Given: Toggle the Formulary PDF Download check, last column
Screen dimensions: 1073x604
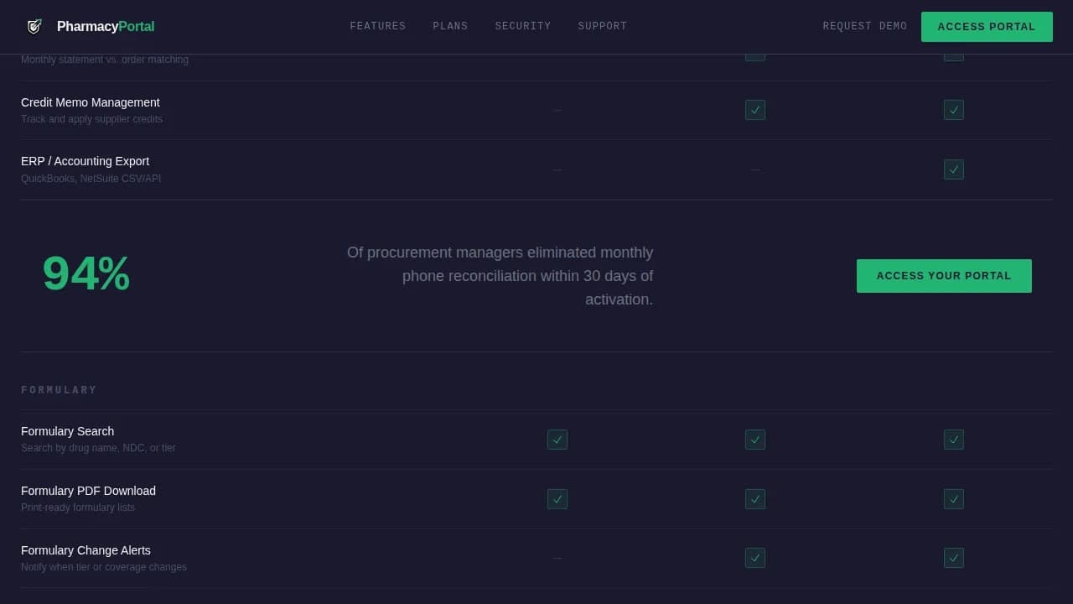Looking at the screenshot, I should click(953, 498).
